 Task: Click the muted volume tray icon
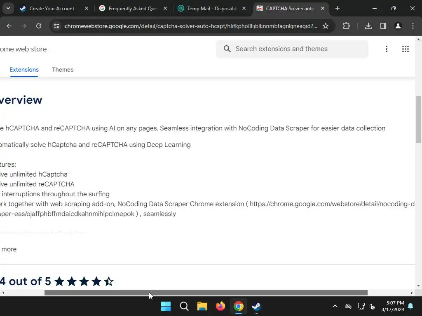click(372, 306)
